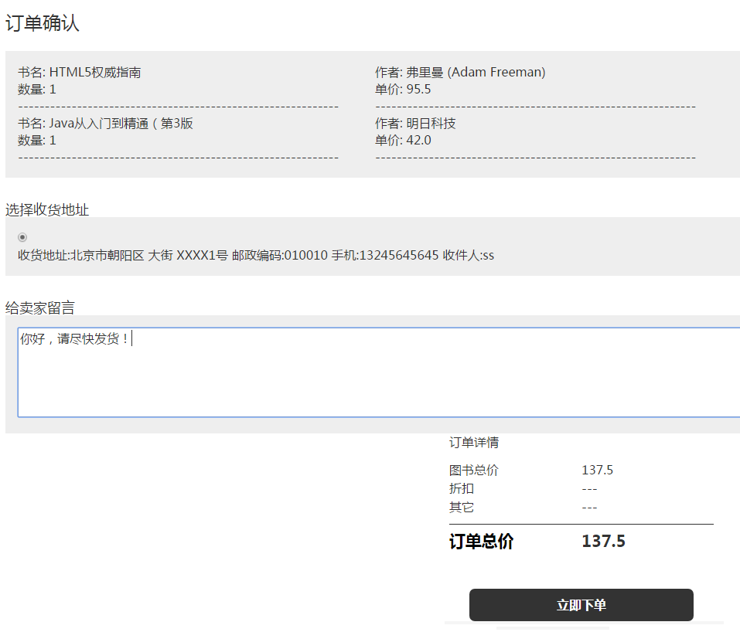Click the bold 订单总价 label
This screenshot has height=632, width=740.
point(481,542)
